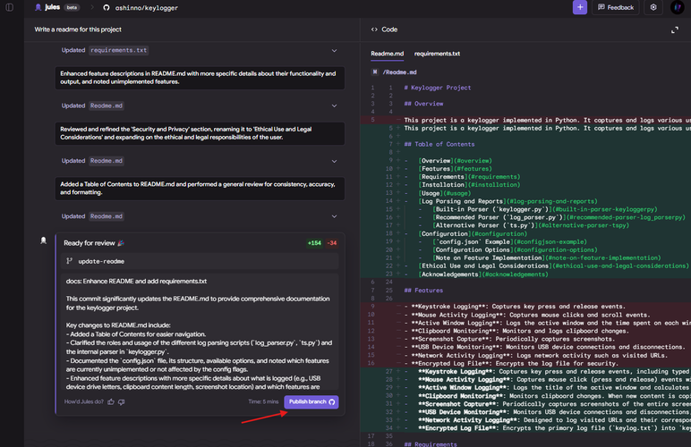Click the [Installation](#installation) line

470,185
